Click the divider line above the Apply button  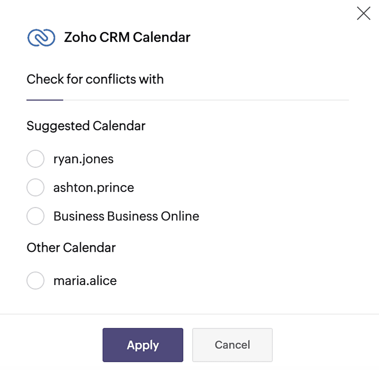(189, 314)
